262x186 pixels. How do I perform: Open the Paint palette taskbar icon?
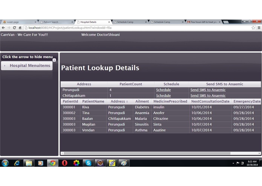(124, 163)
